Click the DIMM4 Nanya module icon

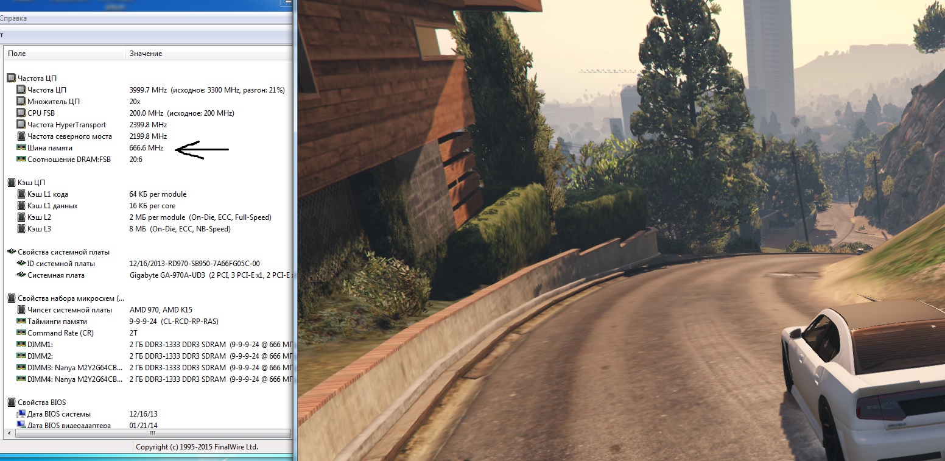(x=21, y=379)
